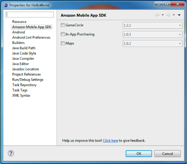Follow the Click here feedback link
This screenshot has height=164, width=187.
pos(110,140)
